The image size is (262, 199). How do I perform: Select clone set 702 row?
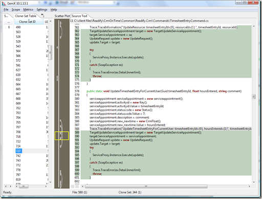(32, 108)
